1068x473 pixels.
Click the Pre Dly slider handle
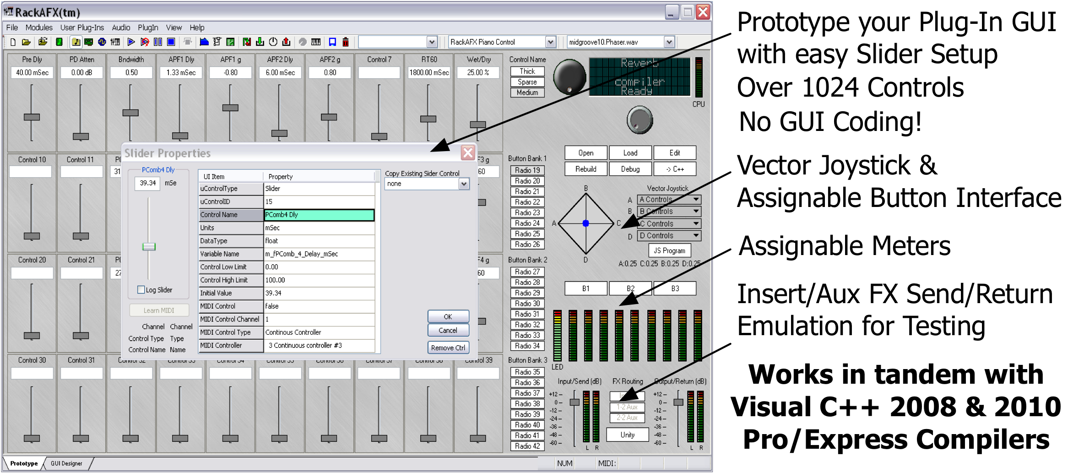click(32, 117)
